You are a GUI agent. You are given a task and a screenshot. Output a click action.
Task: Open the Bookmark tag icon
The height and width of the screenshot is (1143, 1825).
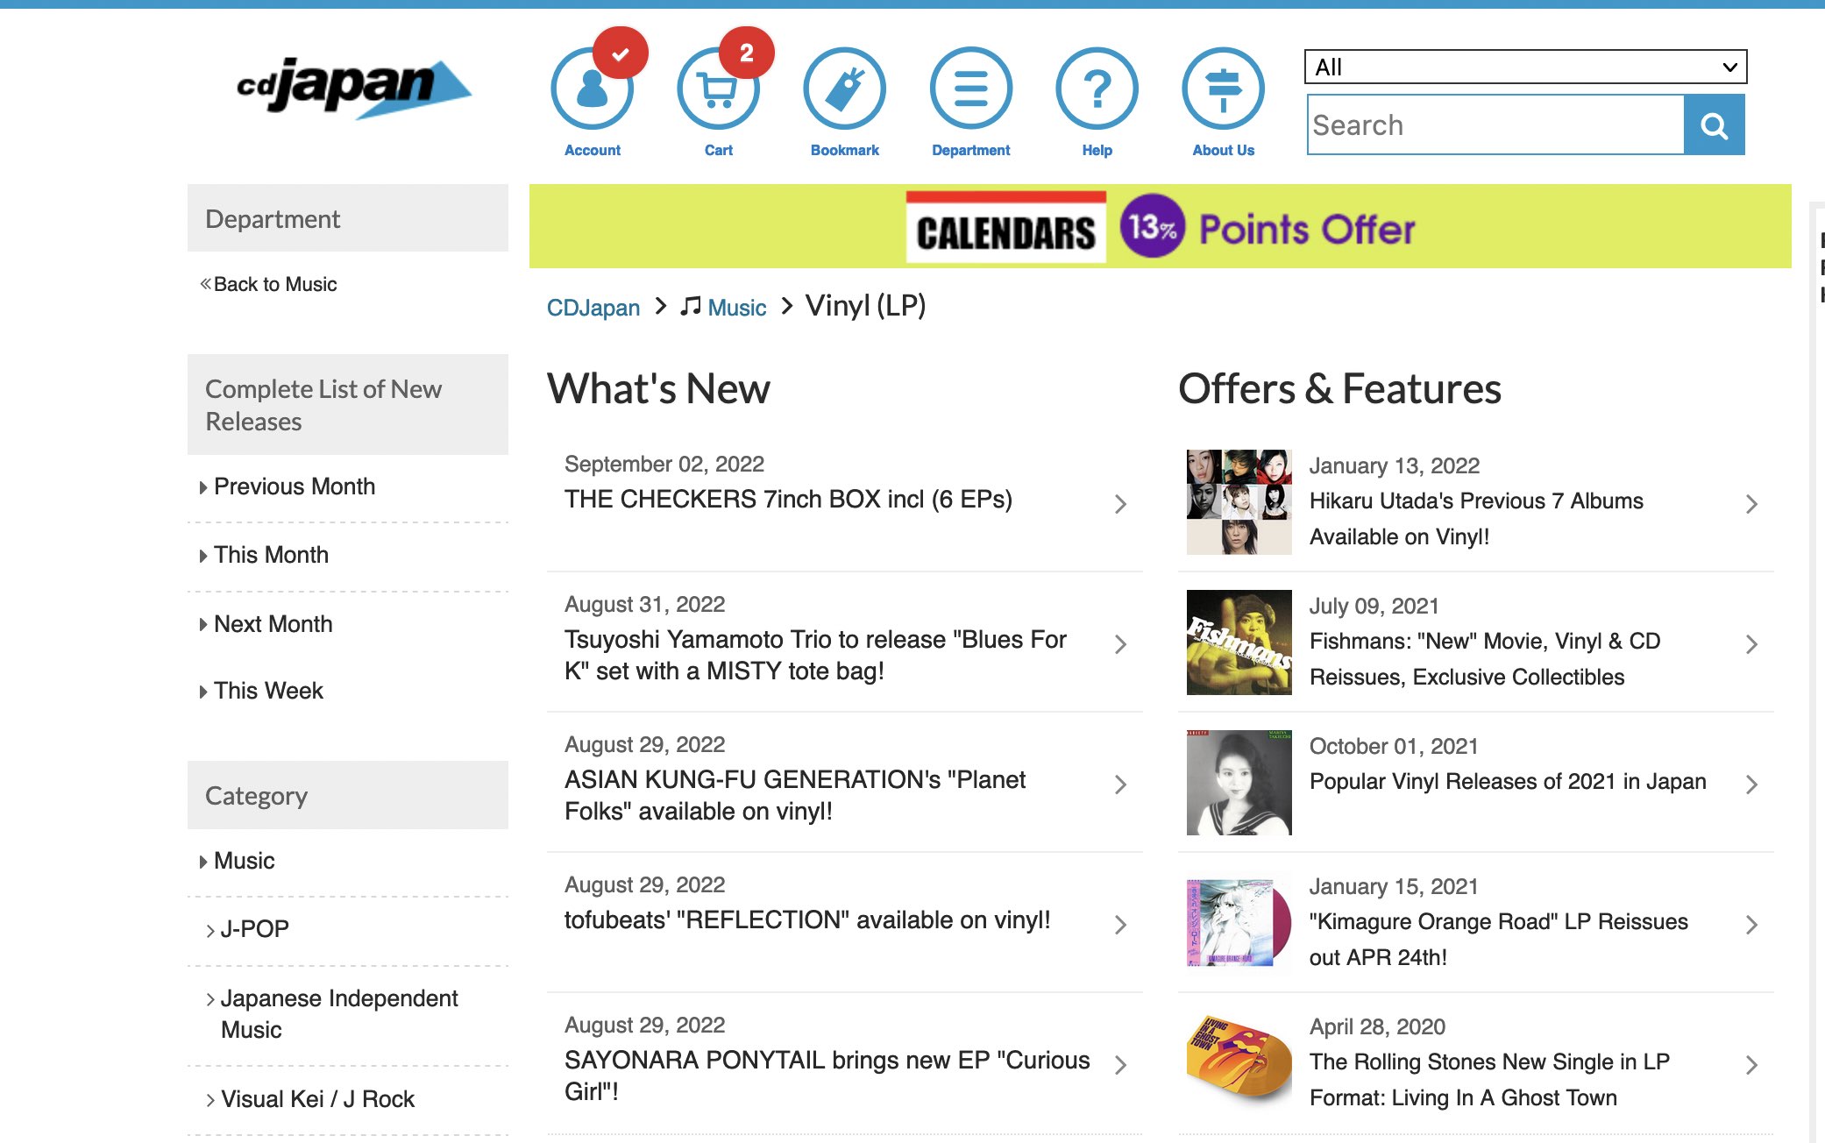point(844,89)
